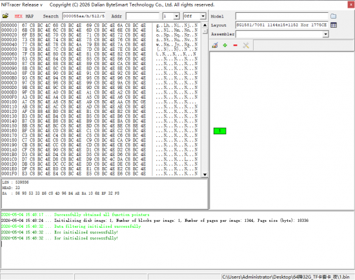Open the tools/settings wrench icon
This screenshot has width=355, height=280.
point(246,45)
